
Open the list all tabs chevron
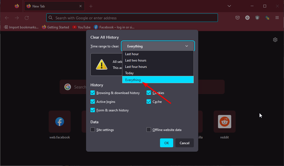tap(229, 6)
